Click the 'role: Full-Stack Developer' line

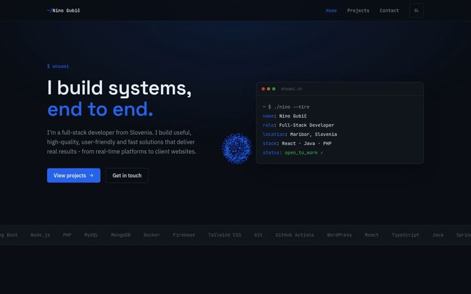pos(298,125)
